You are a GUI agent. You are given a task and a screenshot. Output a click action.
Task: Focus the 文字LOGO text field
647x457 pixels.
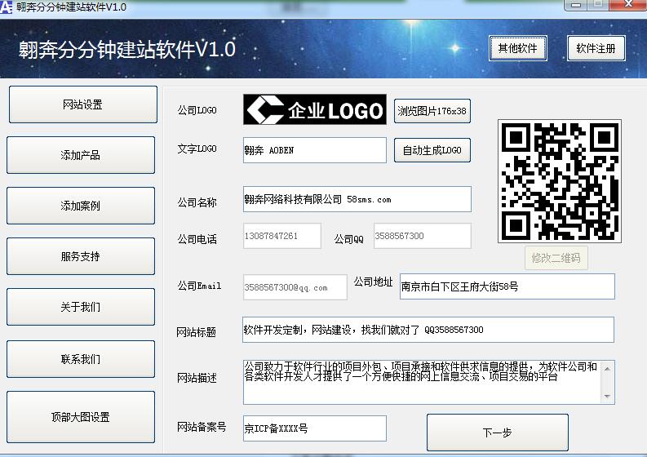(315, 150)
